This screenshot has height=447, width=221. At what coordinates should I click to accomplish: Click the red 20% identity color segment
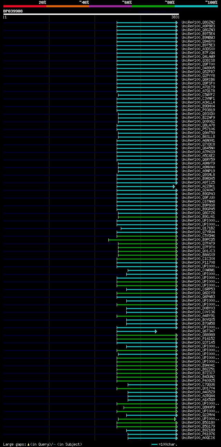[25, 6]
